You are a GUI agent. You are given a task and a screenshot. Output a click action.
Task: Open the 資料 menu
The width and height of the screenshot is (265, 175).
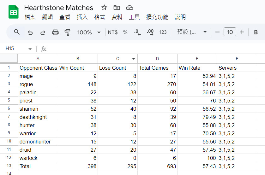[117, 17]
